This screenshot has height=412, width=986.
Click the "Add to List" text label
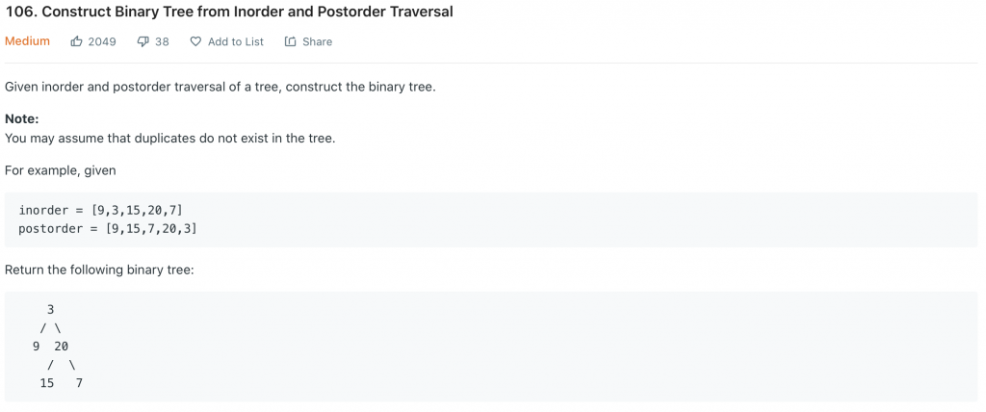tap(236, 41)
